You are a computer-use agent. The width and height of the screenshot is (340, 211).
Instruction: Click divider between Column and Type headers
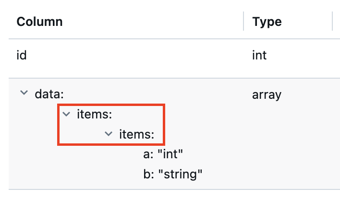point(243,21)
